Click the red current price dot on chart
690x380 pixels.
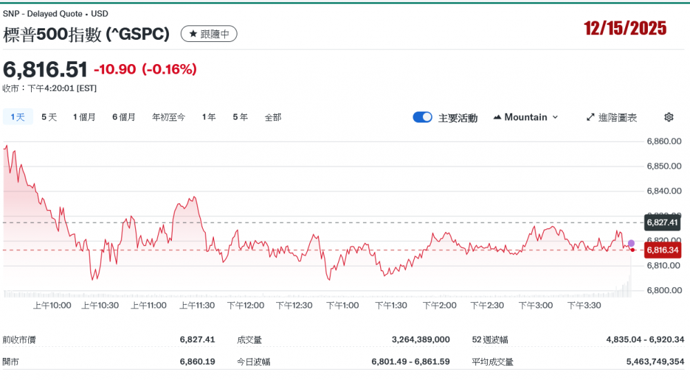[x=632, y=249]
